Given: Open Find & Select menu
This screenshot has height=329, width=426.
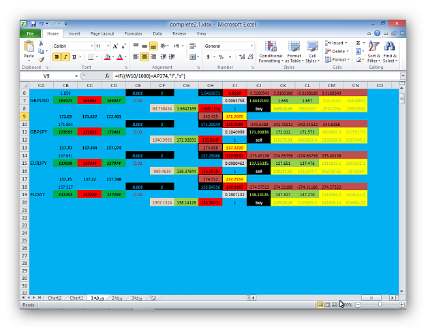Looking at the screenshot, I should tap(390, 52).
